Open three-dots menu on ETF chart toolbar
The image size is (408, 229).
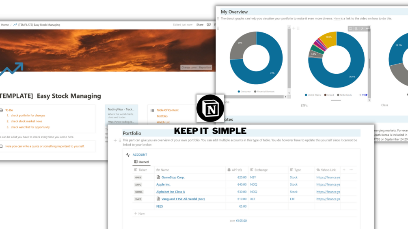(x=367, y=28)
